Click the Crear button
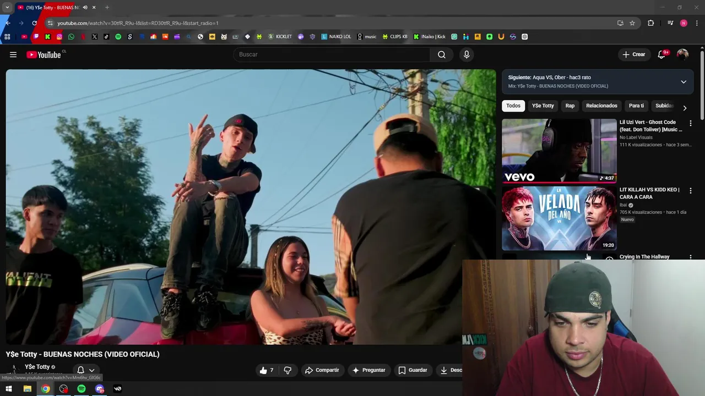This screenshot has height=396, width=705. click(x=634, y=54)
